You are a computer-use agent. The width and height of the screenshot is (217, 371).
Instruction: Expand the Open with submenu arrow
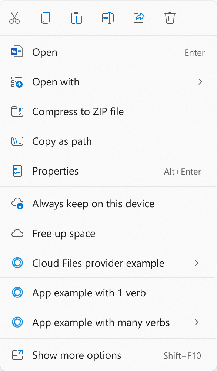pyautogui.click(x=200, y=82)
